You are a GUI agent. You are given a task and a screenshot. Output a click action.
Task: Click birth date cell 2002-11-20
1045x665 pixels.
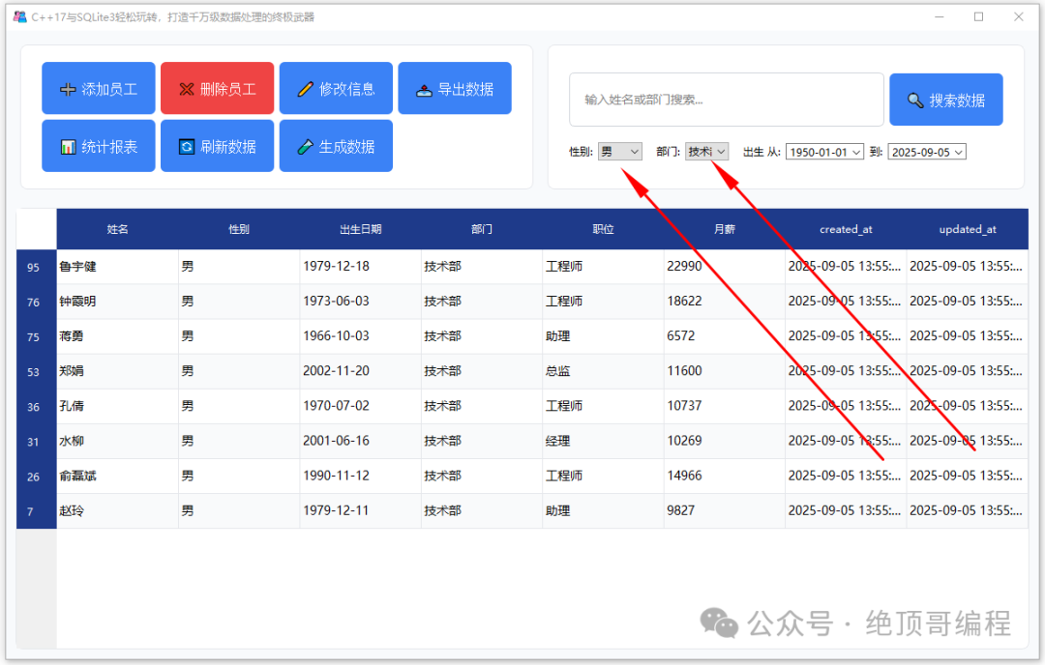point(360,371)
